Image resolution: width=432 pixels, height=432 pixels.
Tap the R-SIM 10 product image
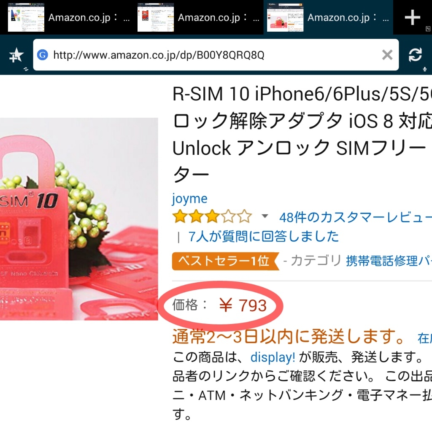coord(79,219)
